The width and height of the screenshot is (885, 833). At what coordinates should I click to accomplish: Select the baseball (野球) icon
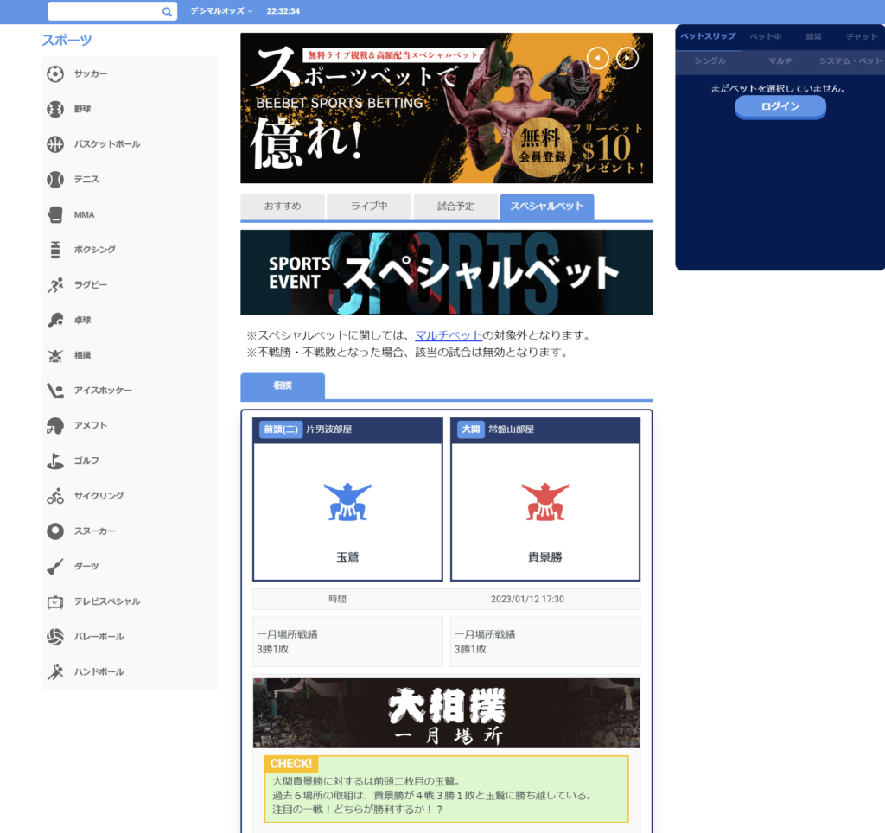55,109
